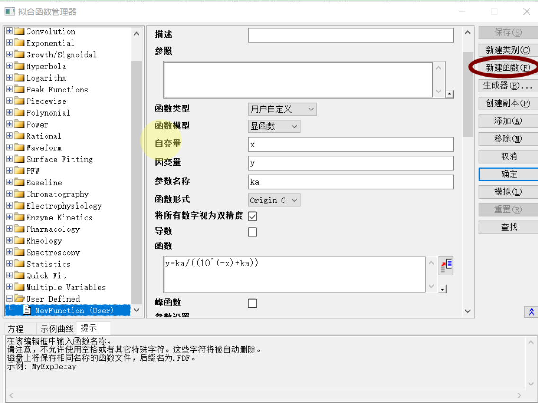Screen dimensions: 538x403
Task: Select the Chromatography category
Action: pyautogui.click(x=57, y=194)
